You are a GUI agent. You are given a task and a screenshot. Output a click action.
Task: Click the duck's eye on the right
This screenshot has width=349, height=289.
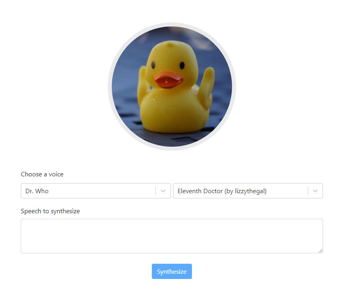tap(182, 65)
